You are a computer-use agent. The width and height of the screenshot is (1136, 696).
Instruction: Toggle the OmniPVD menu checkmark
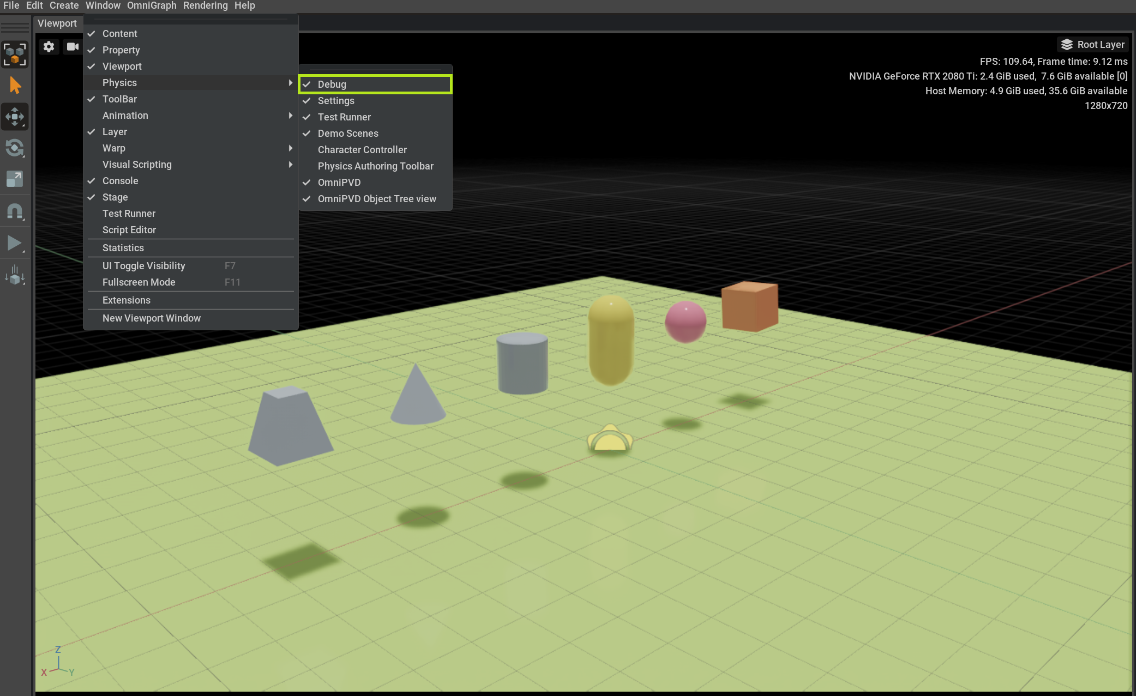pyautogui.click(x=339, y=181)
